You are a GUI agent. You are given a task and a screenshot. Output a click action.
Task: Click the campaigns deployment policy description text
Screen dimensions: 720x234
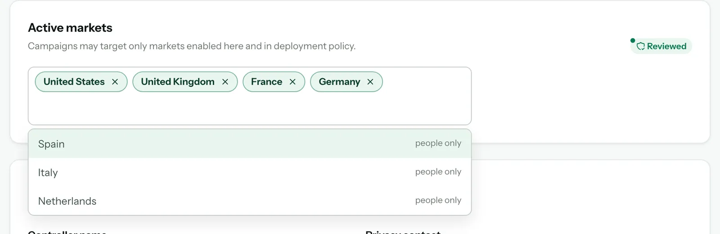[192, 46]
